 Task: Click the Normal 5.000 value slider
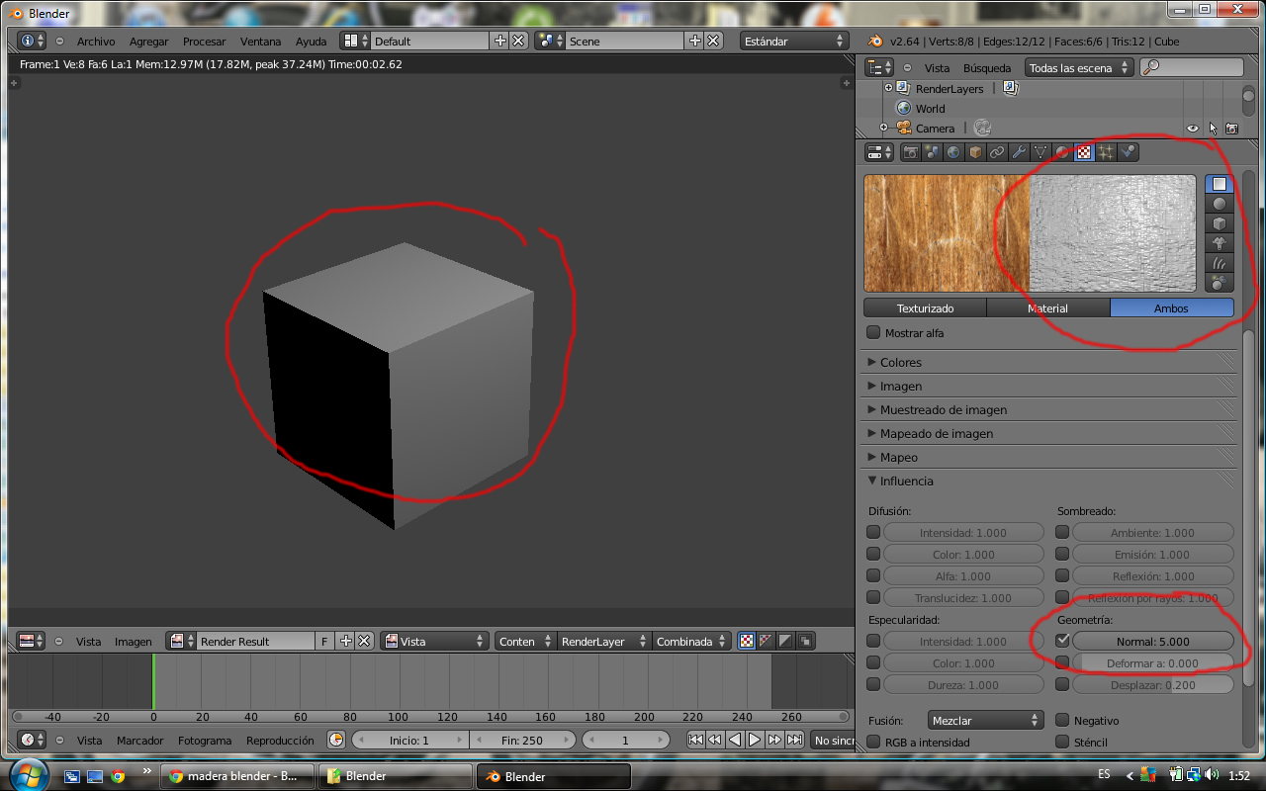1152,642
